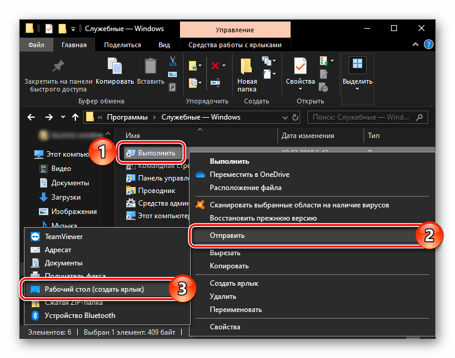
Task: Click the Свойства checkmark icon
Action: (x=300, y=66)
